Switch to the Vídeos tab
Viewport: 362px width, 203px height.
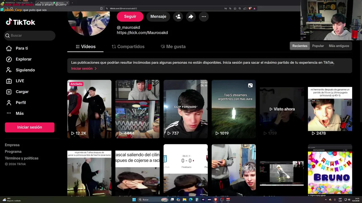tap(85, 47)
